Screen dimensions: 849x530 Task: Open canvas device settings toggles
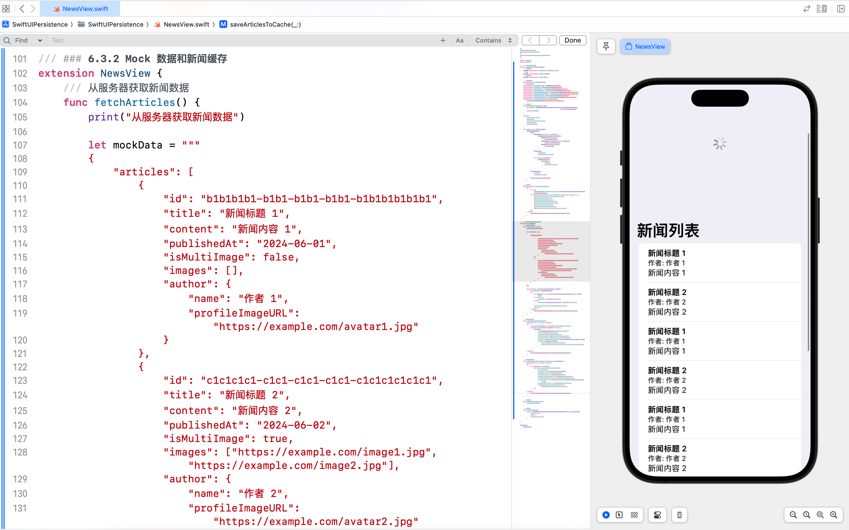tap(657, 515)
